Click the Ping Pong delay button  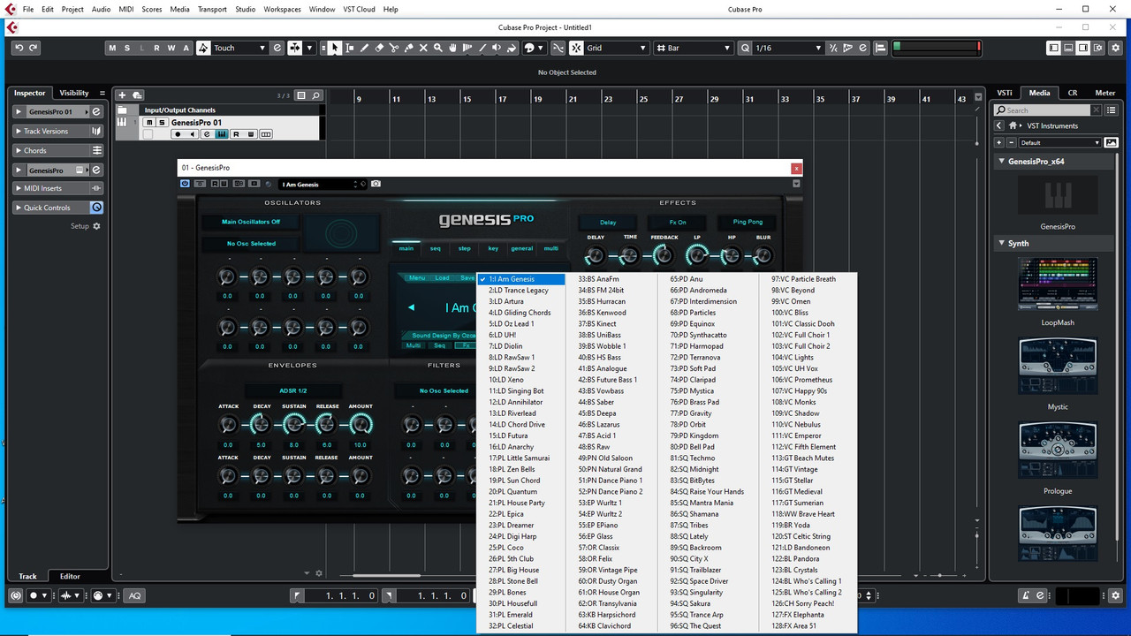pyautogui.click(x=747, y=222)
